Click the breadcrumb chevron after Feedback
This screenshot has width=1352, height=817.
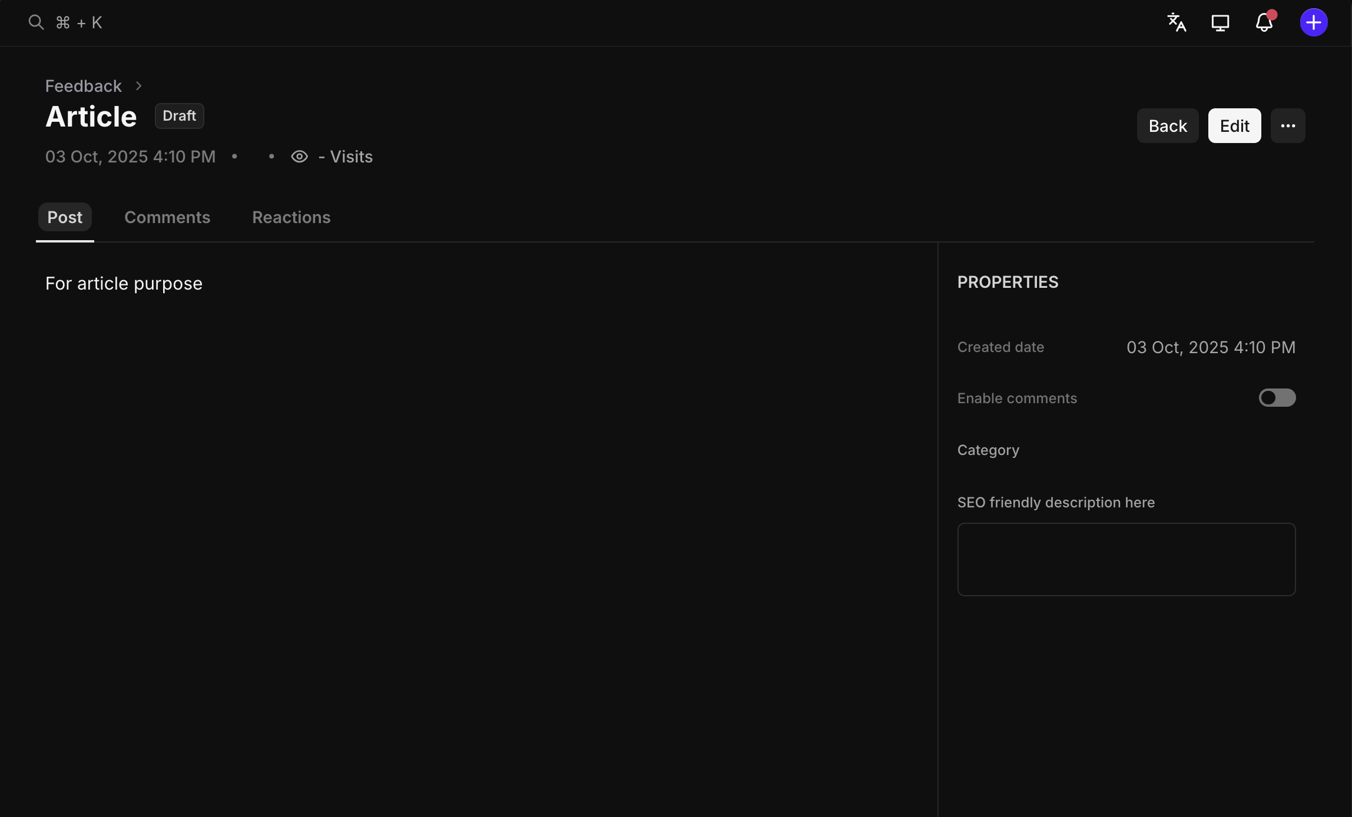pos(138,86)
